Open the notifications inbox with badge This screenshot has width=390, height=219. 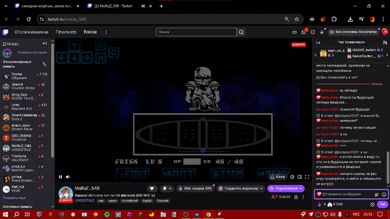point(304,32)
